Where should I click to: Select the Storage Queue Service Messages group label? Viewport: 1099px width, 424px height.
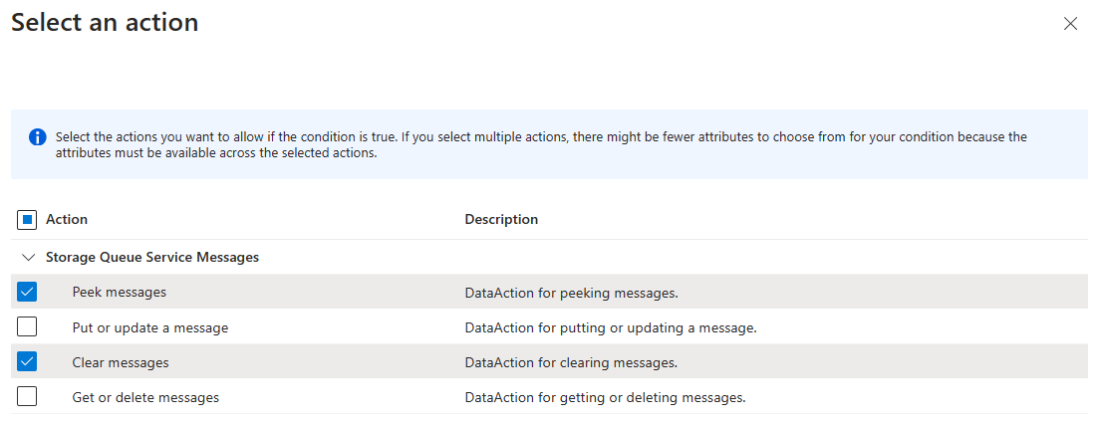[152, 257]
